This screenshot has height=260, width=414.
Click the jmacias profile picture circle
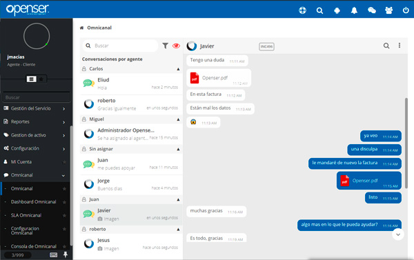pos(37,36)
